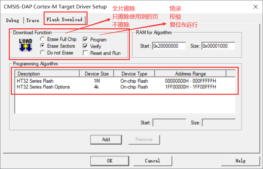Choose the Erase Sectors radio button
Screen dimensions: 263x169
pyautogui.click(x=43, y=46)
